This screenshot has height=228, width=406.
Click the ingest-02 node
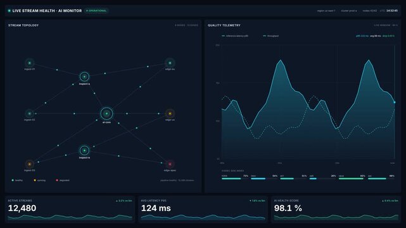point(30,113)
